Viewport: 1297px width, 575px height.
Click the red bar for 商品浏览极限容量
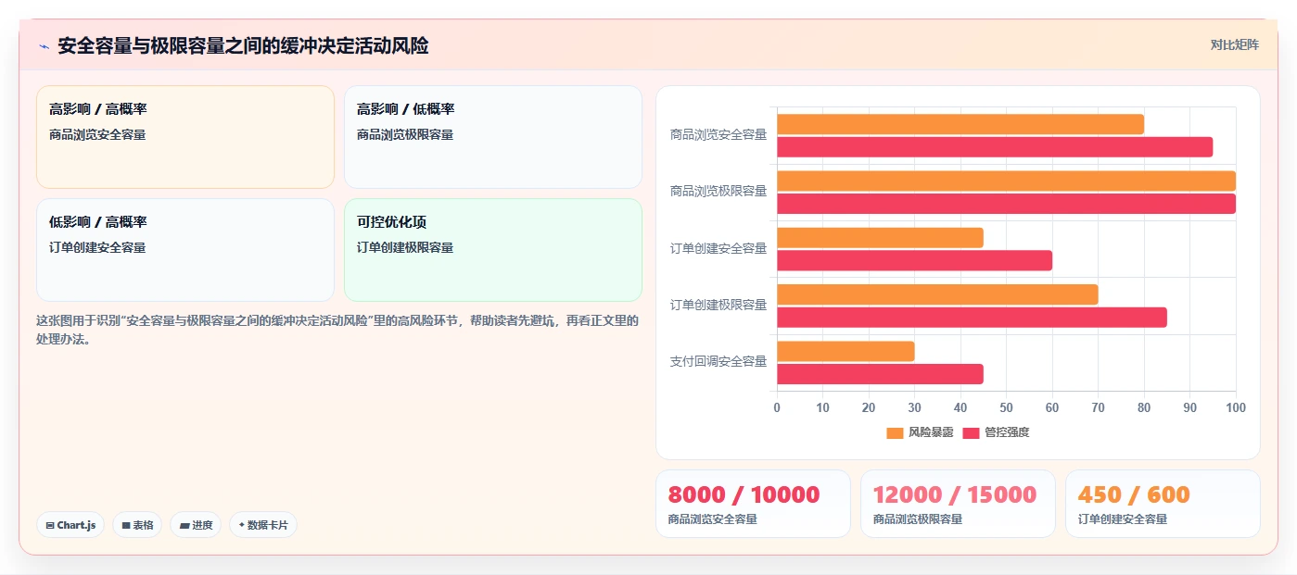(x=1006, y=204)
